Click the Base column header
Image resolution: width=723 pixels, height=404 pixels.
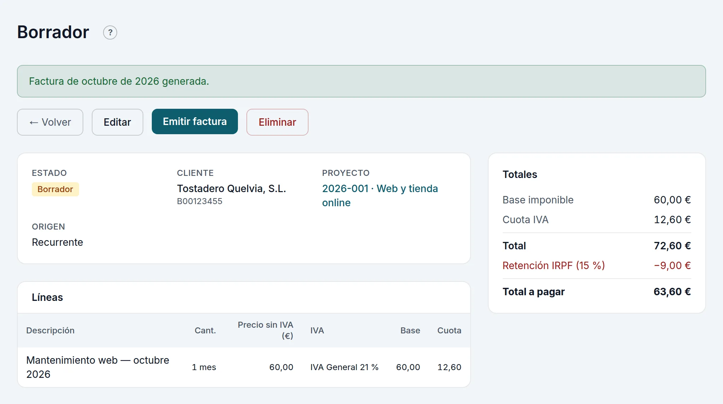pos(410,331)
